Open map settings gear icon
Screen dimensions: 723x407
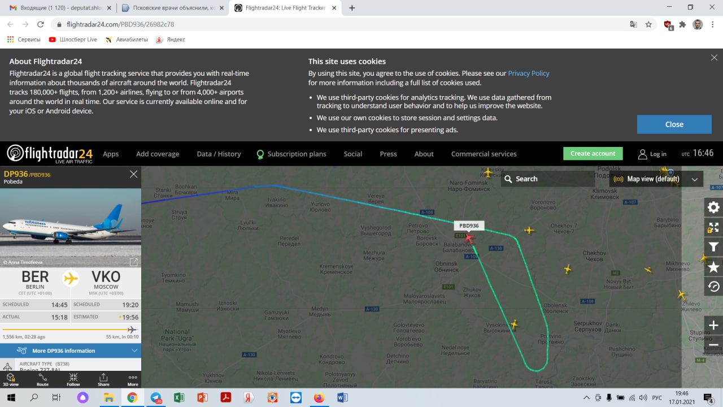coord(713,207)
